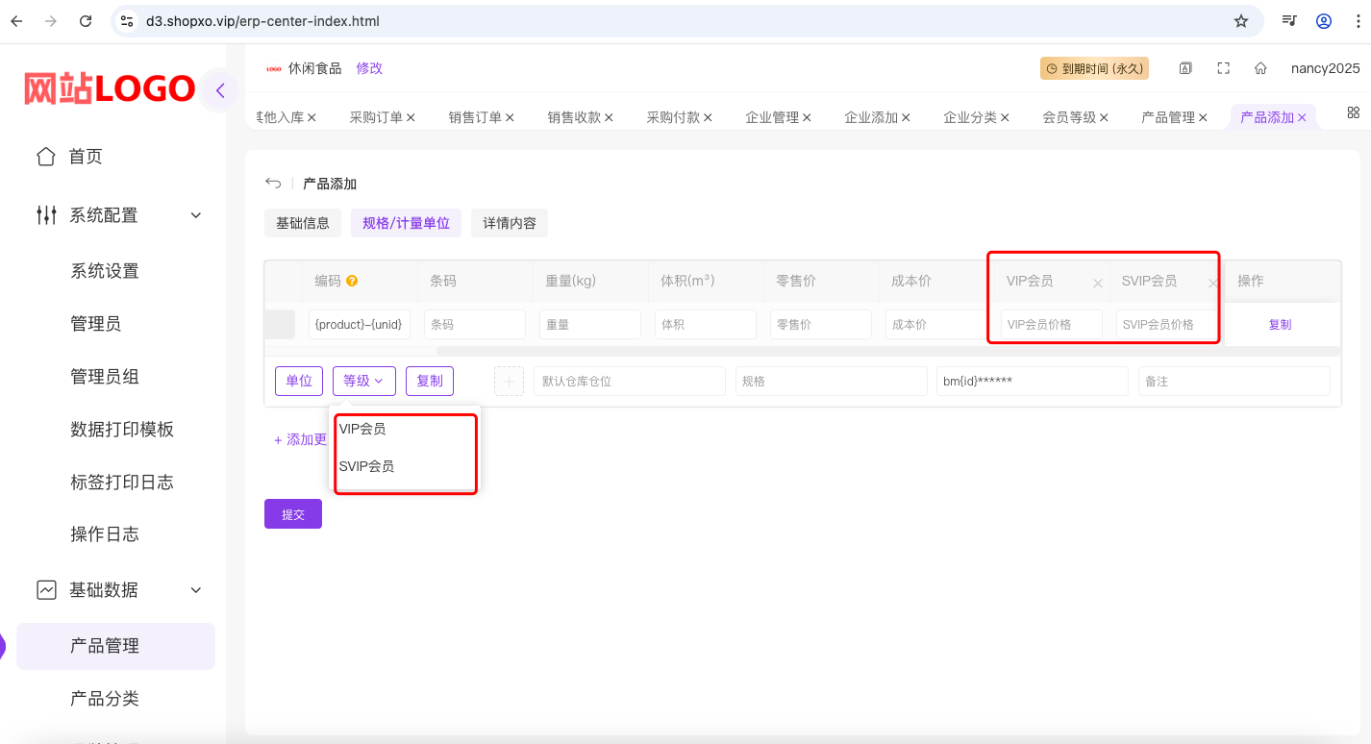Click the 条码 input field

coord(475,325)
